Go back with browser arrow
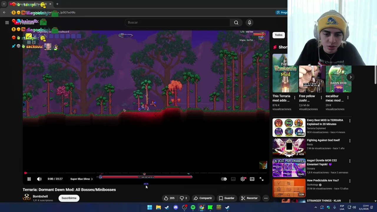The height and width of the screenshot is (212, 377). (4, 12)
